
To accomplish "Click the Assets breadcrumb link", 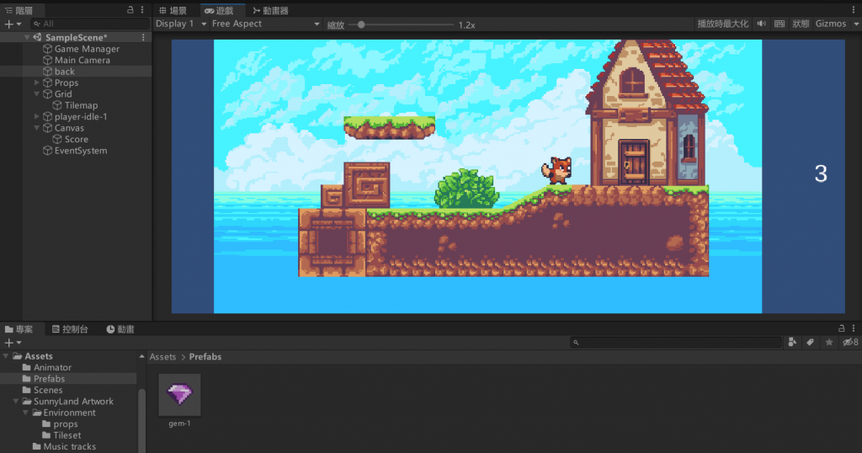I will coord(162,357).
